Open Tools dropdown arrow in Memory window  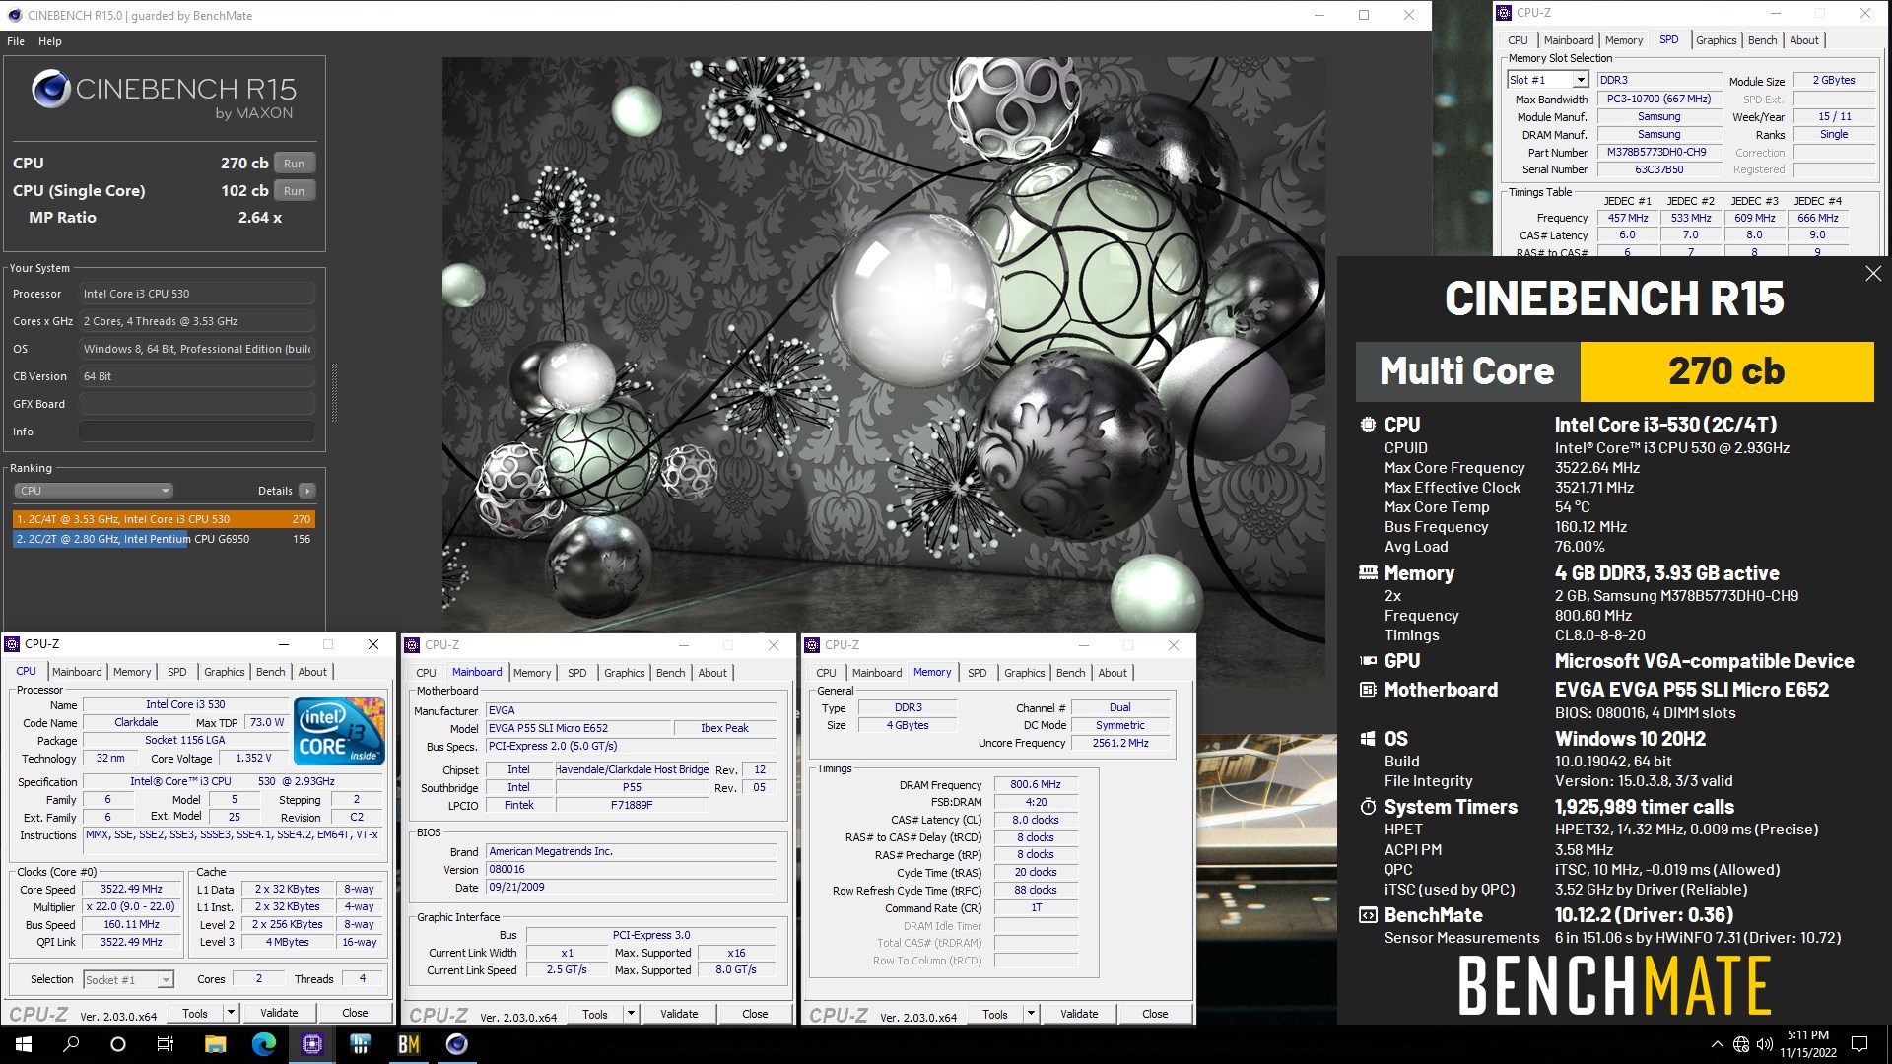[1031, 1014]
